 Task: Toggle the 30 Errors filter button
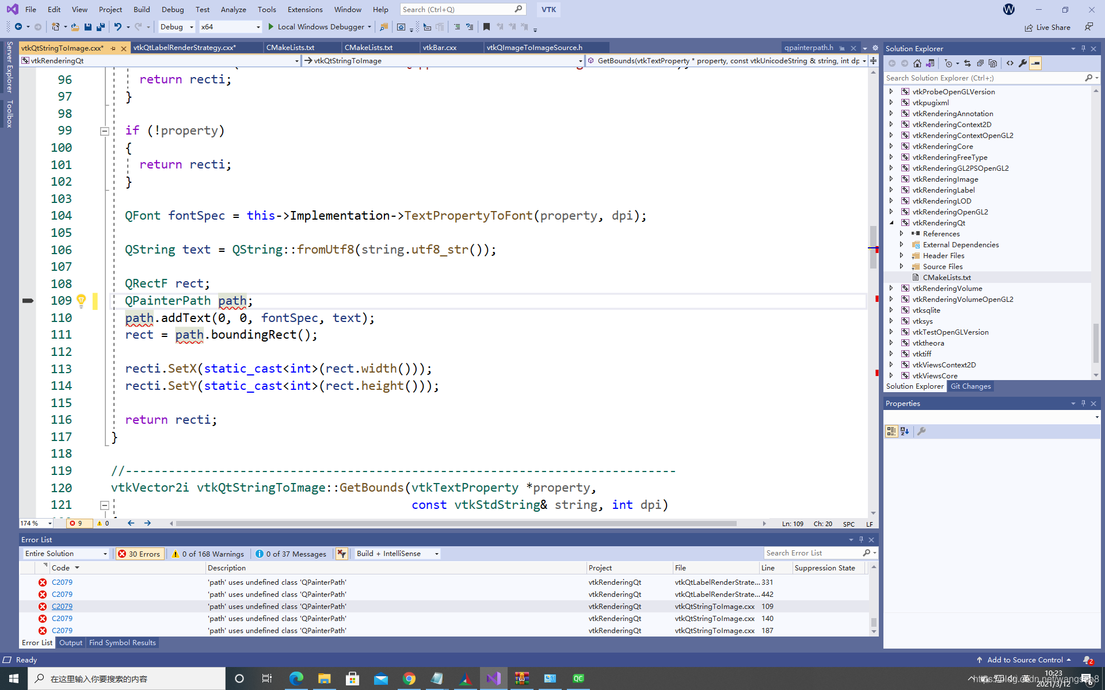(139, 554)
